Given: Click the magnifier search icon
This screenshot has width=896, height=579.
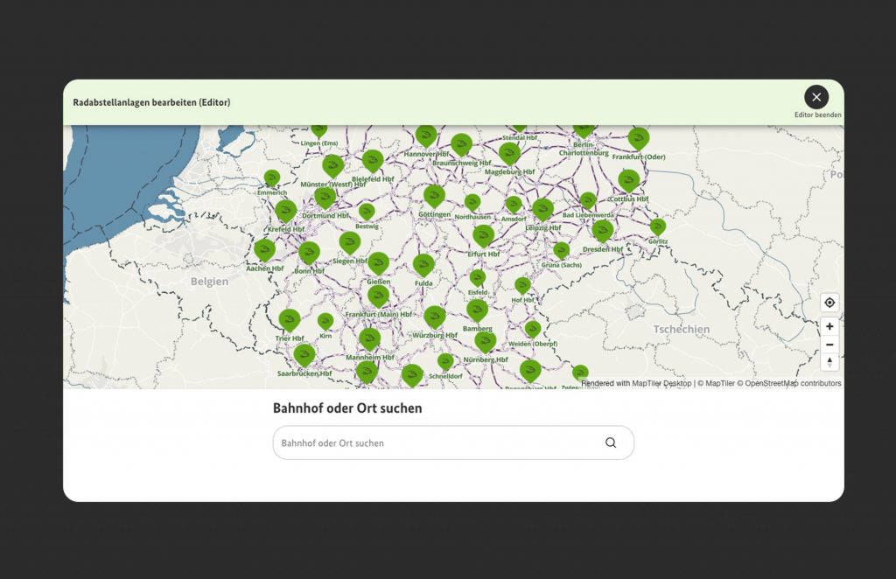Looking at the screenshot, I should (x=611, y=443).
